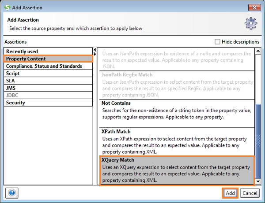Click the scrollbar up arrow
The height and width of the screenshot is (203, 265).
tap(258, 51)
